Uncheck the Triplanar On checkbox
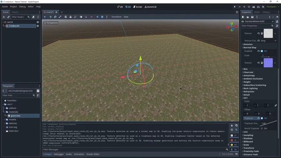Image resolution: width=281 pixels, height=158 pixels. pyautogui.click(x=262, y=118)
